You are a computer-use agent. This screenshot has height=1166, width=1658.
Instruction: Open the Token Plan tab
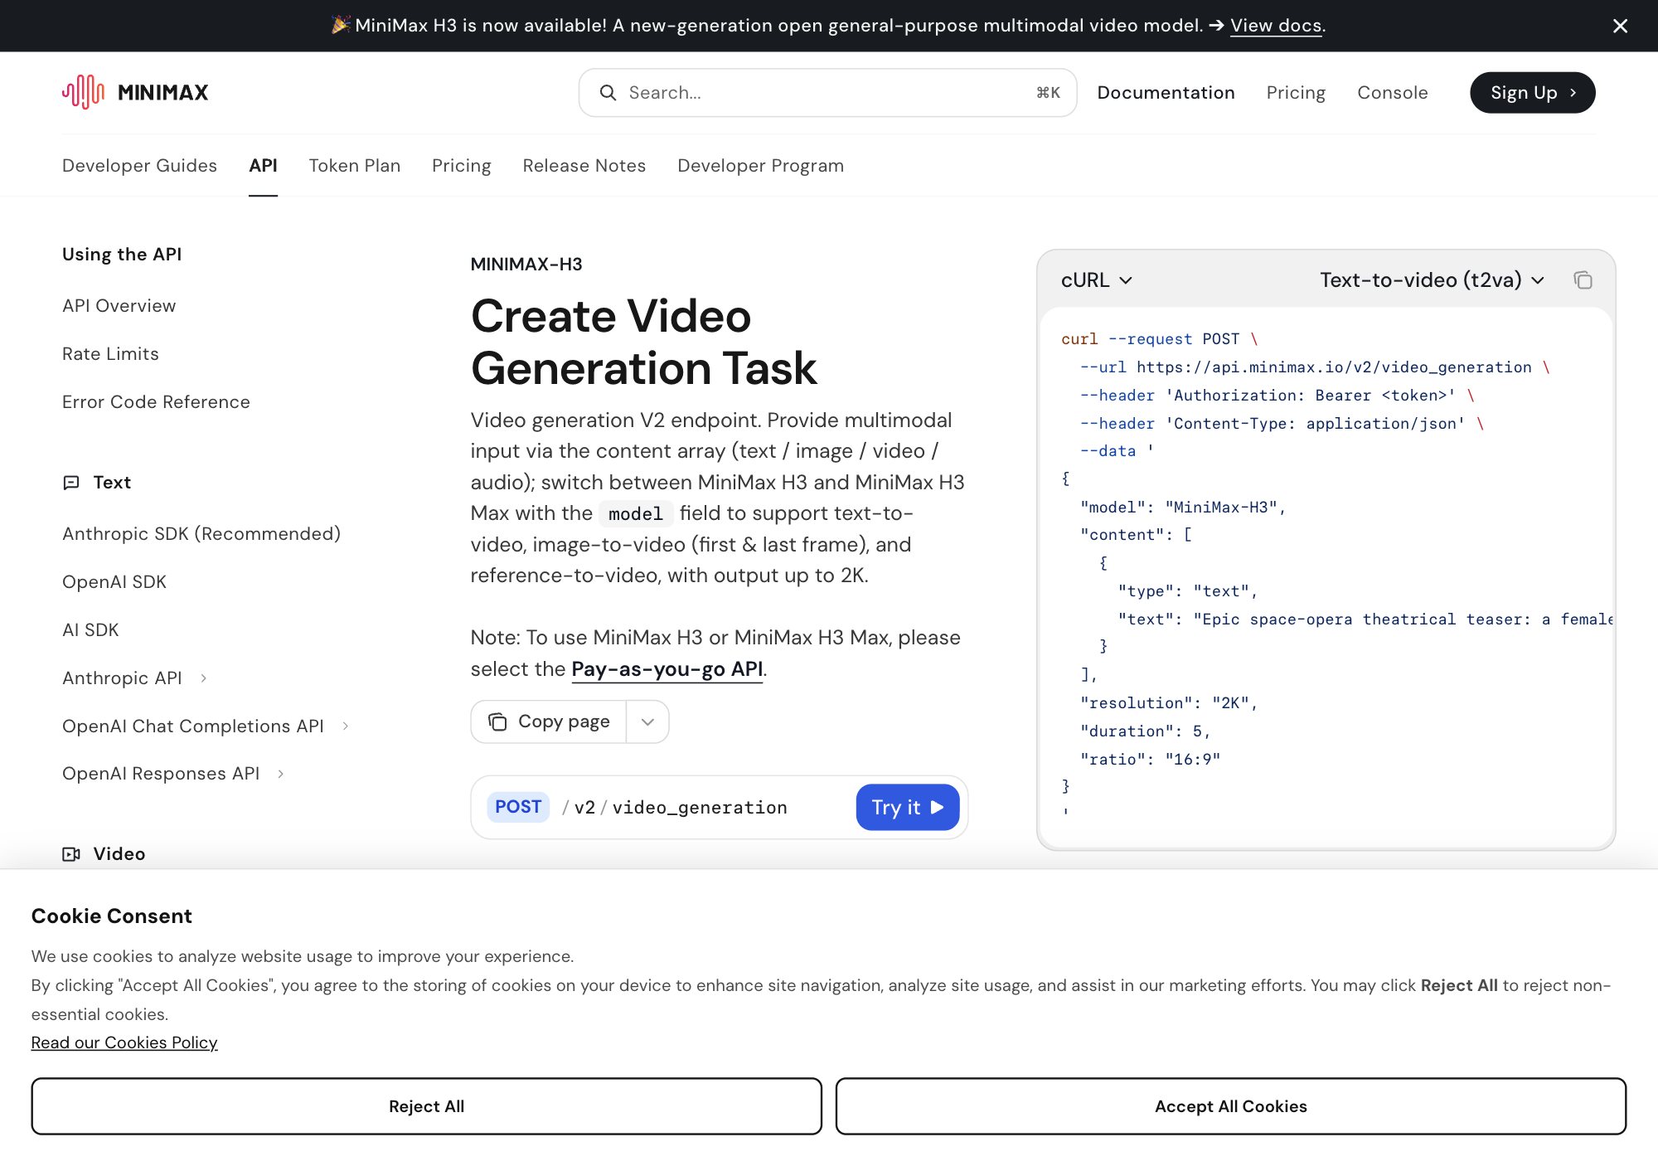355,166
